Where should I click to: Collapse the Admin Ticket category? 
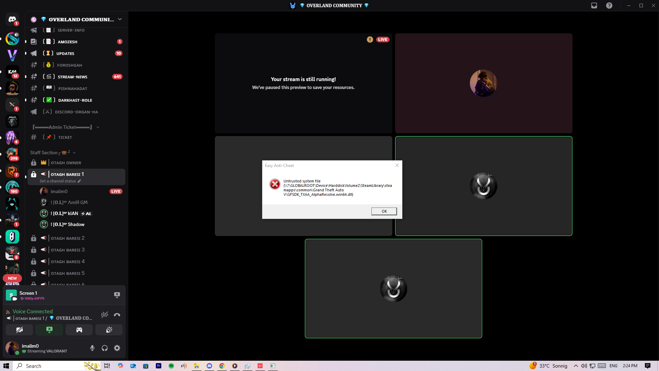point(65,127)
